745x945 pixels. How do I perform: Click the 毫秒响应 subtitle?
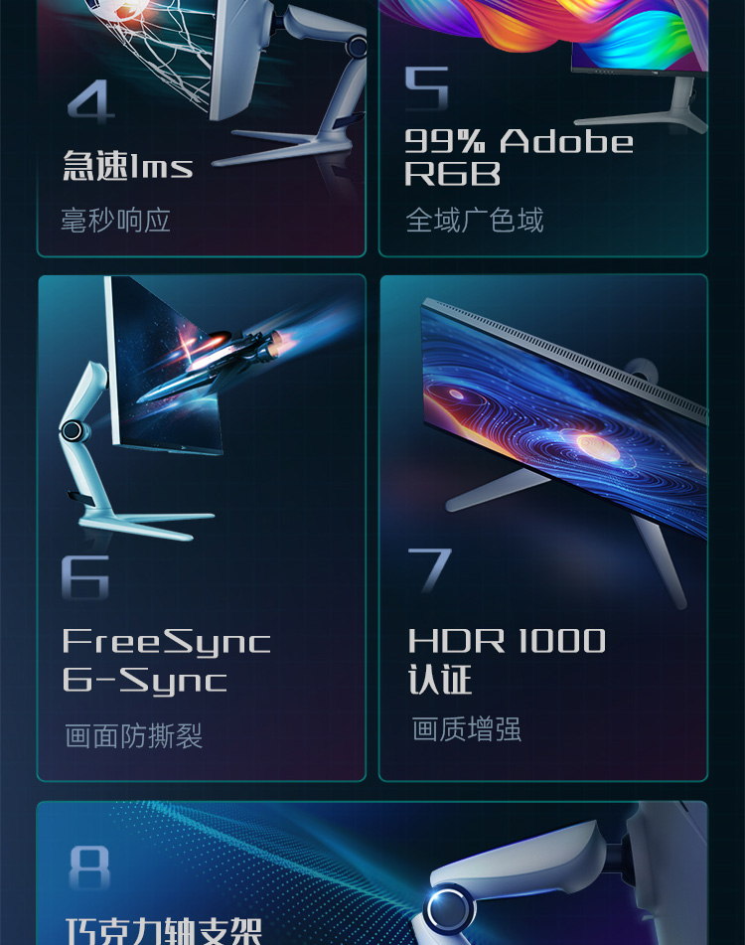[115, 220]
